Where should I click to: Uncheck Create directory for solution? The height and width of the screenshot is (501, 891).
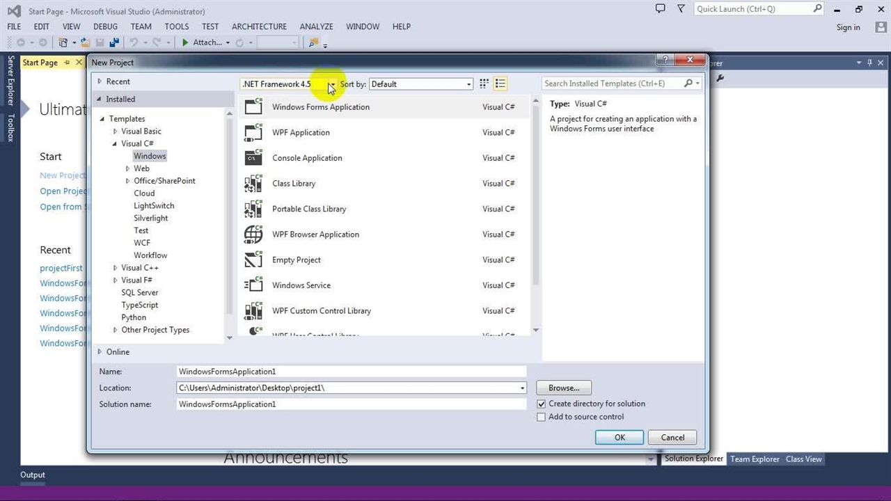(541, 404)
